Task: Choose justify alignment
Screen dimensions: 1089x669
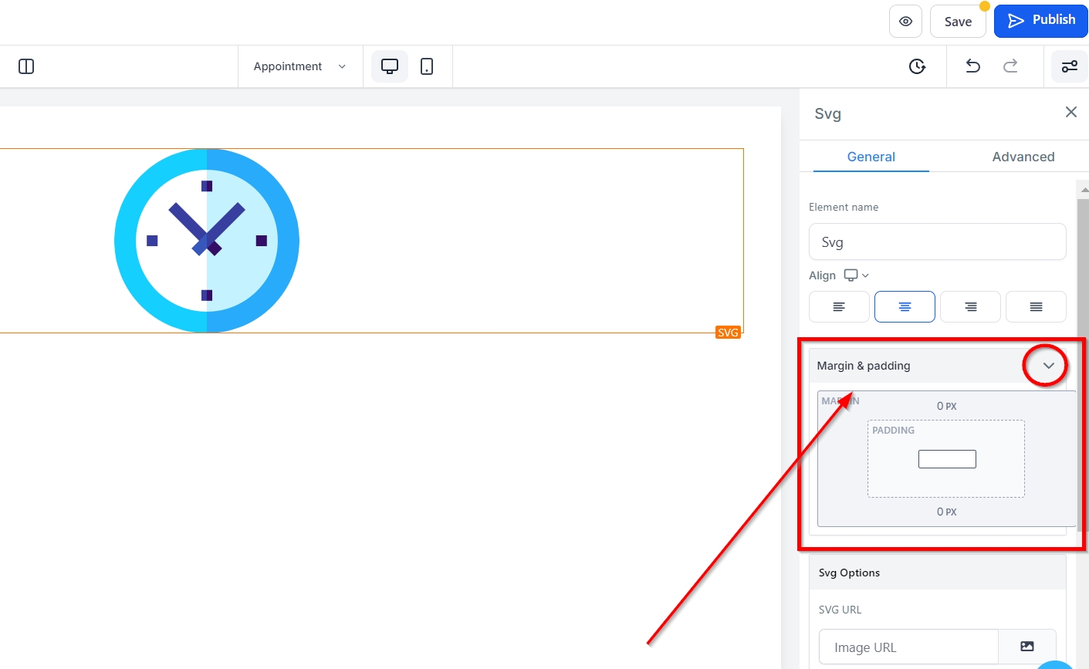Action: [1036, 307]
